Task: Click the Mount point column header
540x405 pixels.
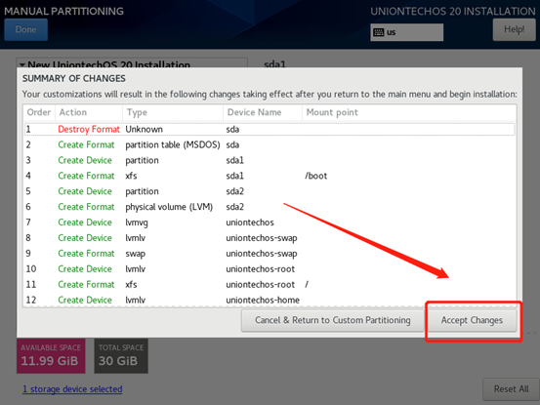Action: (409, 112)
